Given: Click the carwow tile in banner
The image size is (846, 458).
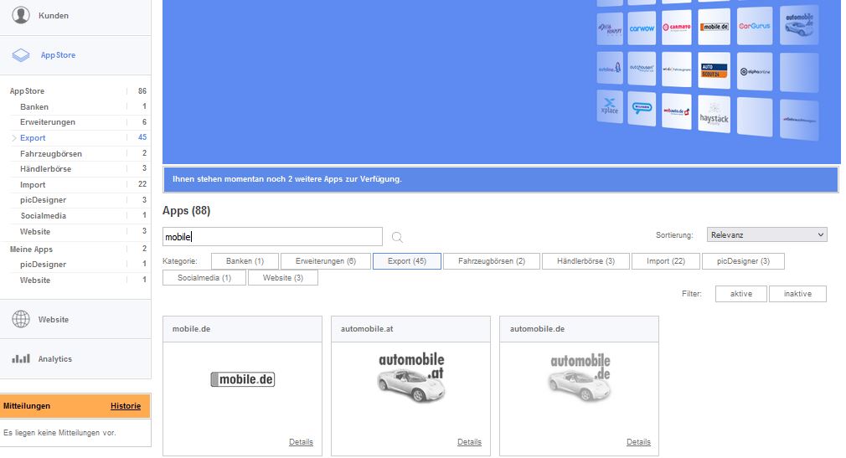Looking at the screenshot, I should pos(642,28).
